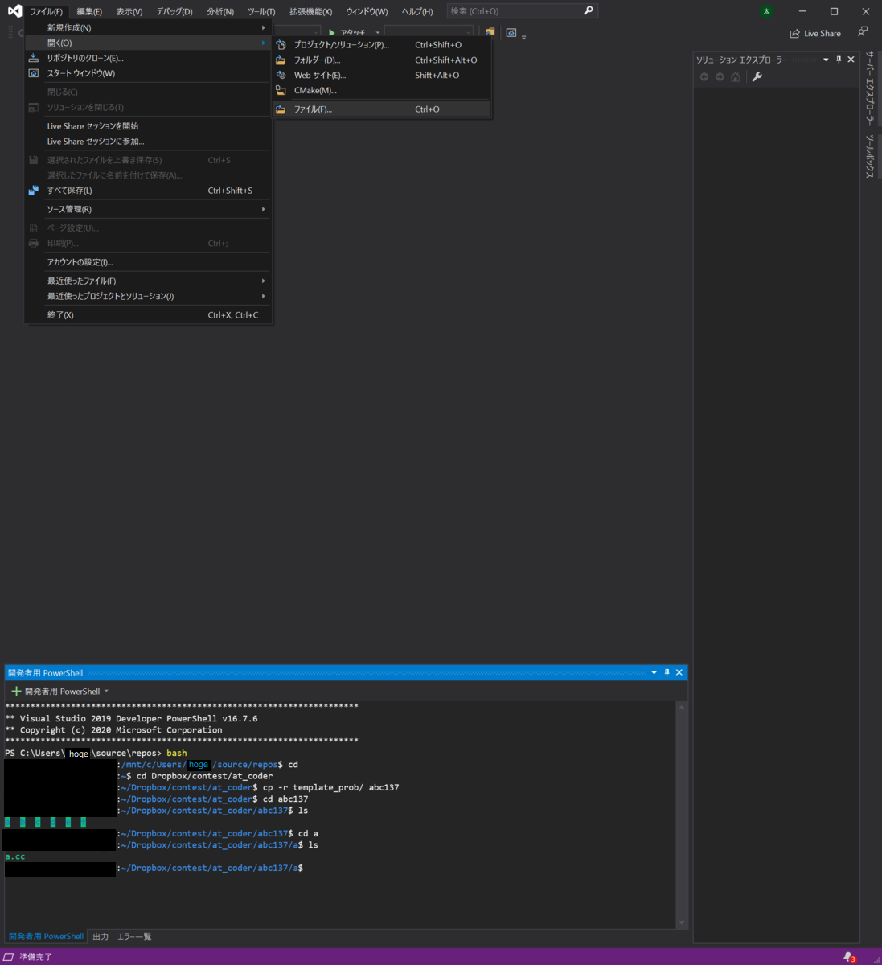This screenshot has width=882, height=965.
Task: Pin the Solution Explorer panel
Action: click(x=839, y=60)
